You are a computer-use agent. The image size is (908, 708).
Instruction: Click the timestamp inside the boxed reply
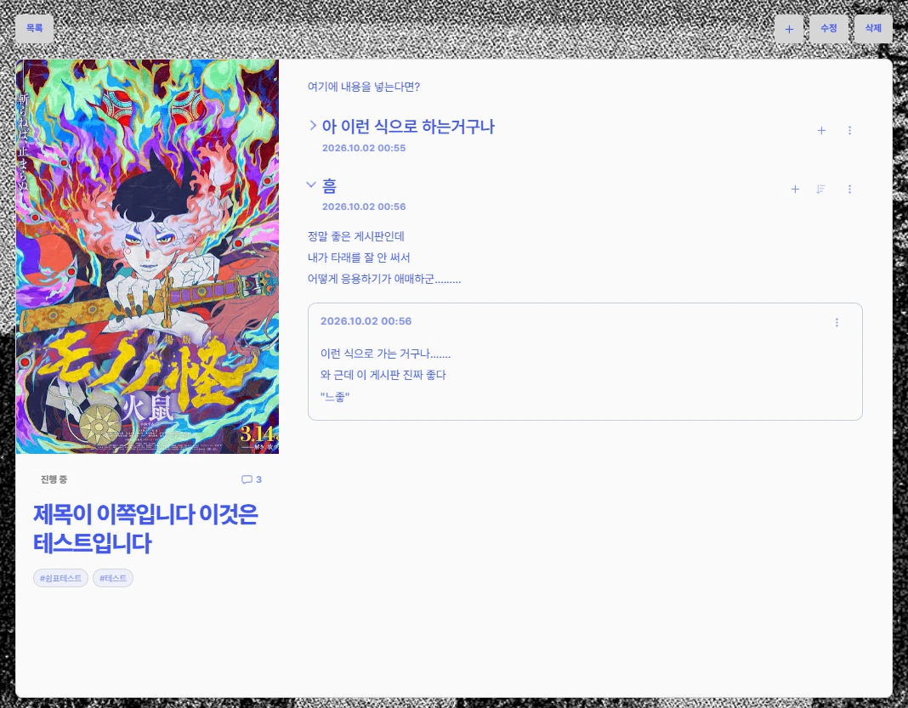[x=366, y=321]
